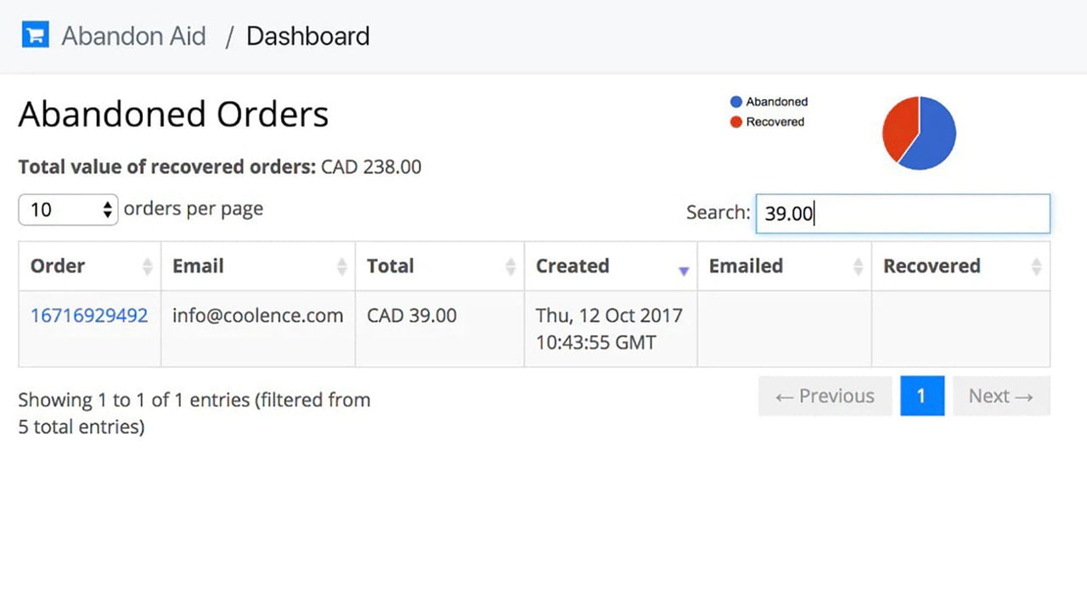Click the Total column sort icon

click(x=510, y=266)
